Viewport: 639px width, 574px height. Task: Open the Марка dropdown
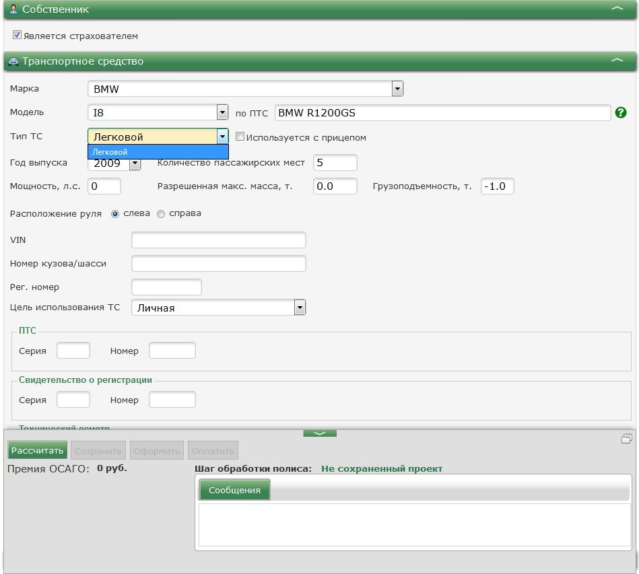tap(397, 89)
